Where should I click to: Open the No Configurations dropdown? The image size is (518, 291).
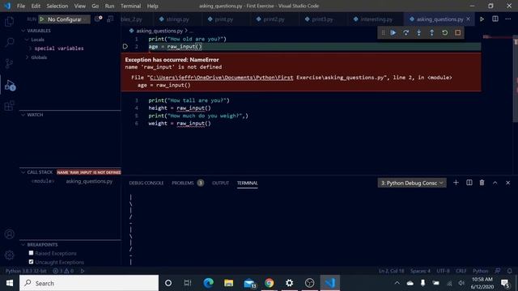pos(68,19)
